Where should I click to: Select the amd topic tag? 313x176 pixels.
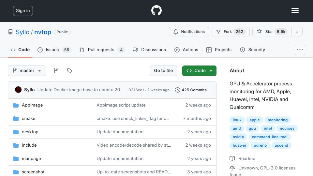237,128
